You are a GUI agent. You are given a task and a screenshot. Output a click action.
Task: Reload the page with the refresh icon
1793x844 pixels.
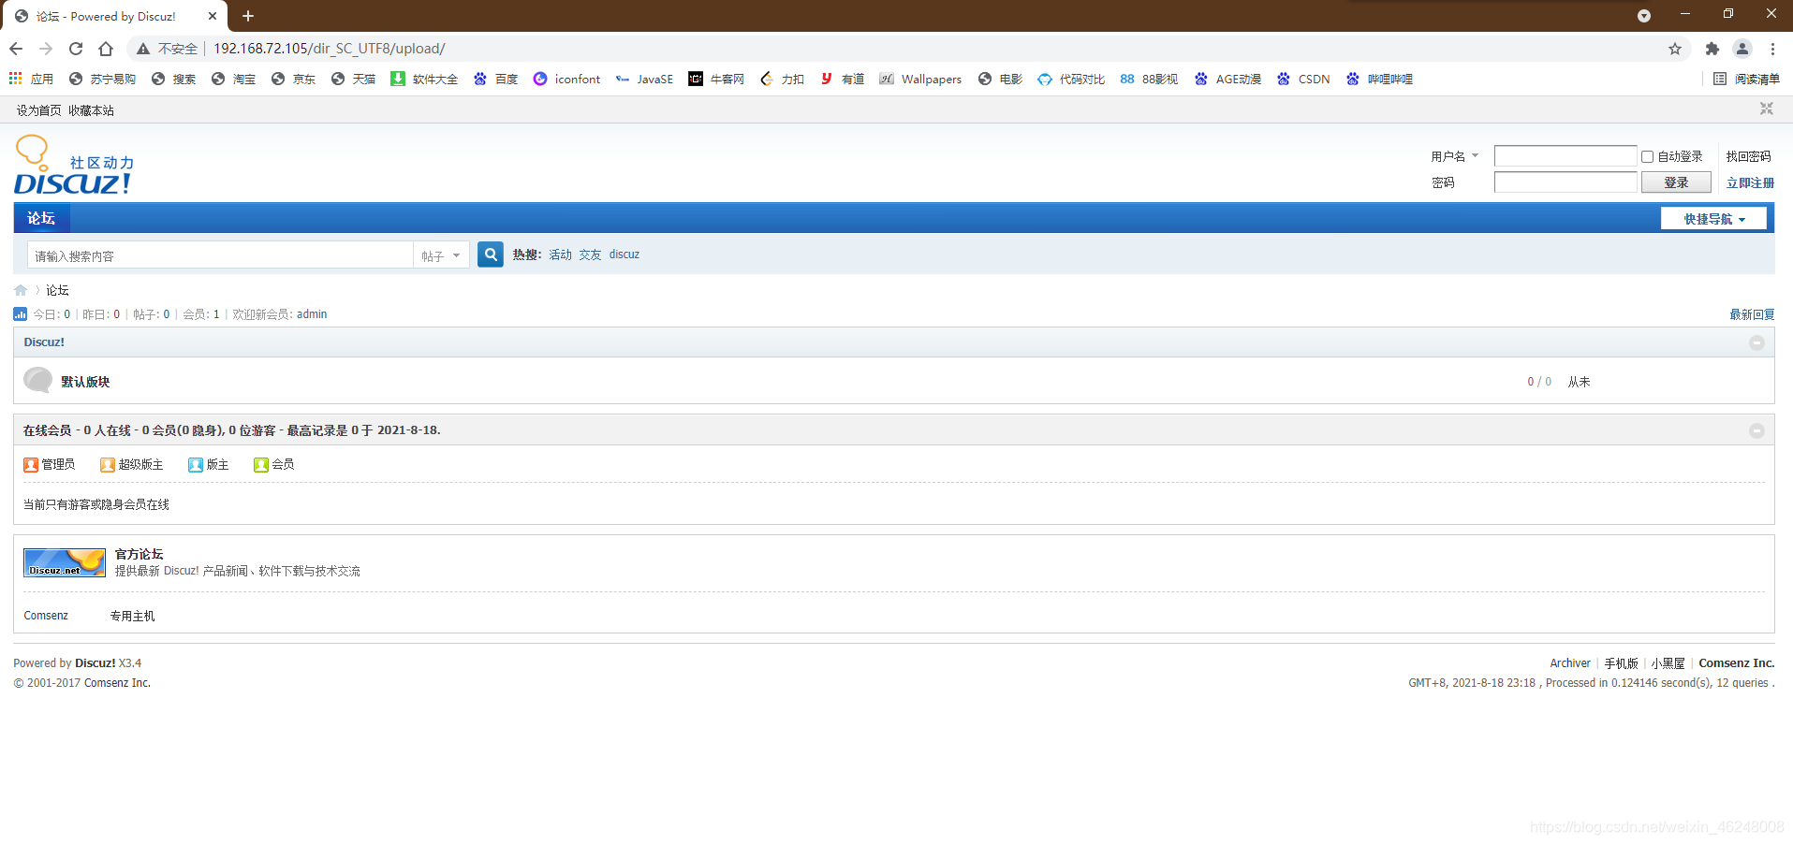tap(76, 49)
